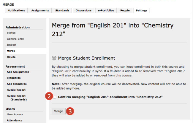
Task: Select the e-Portfolios tab
Action: (106, 10)
